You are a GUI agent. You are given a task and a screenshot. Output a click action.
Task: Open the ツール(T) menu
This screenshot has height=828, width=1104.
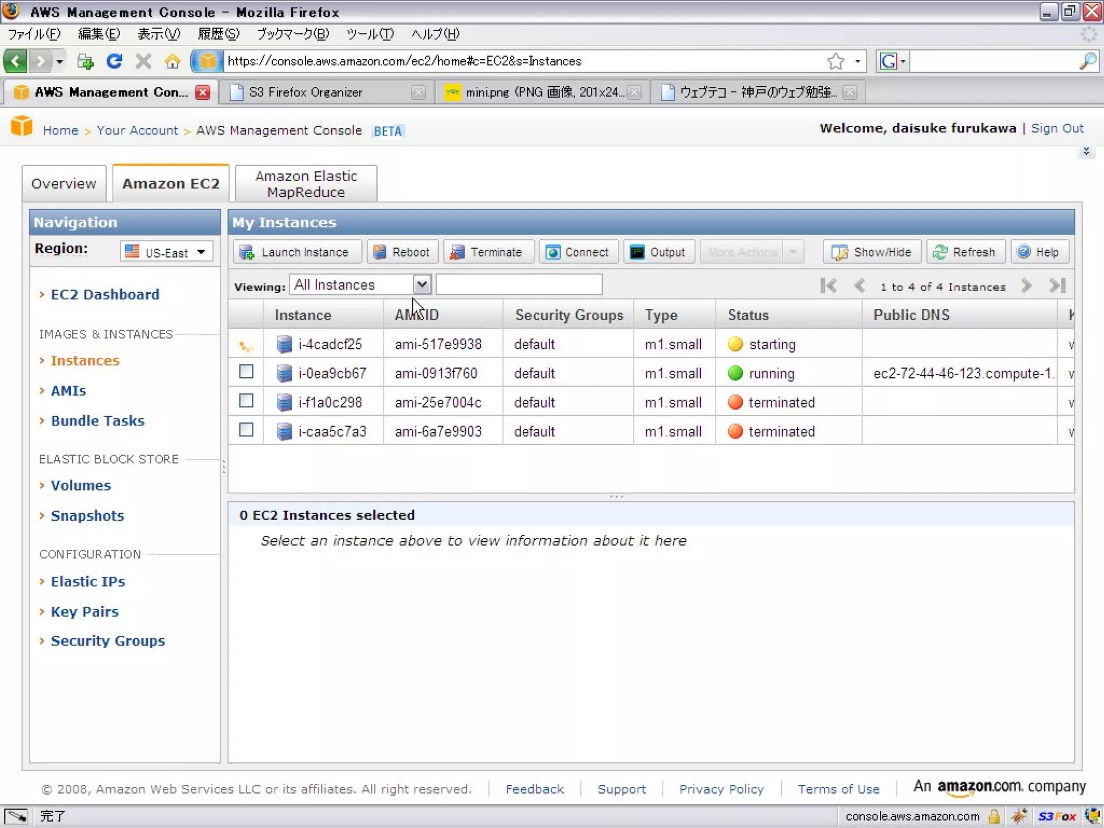click(369, 34)
